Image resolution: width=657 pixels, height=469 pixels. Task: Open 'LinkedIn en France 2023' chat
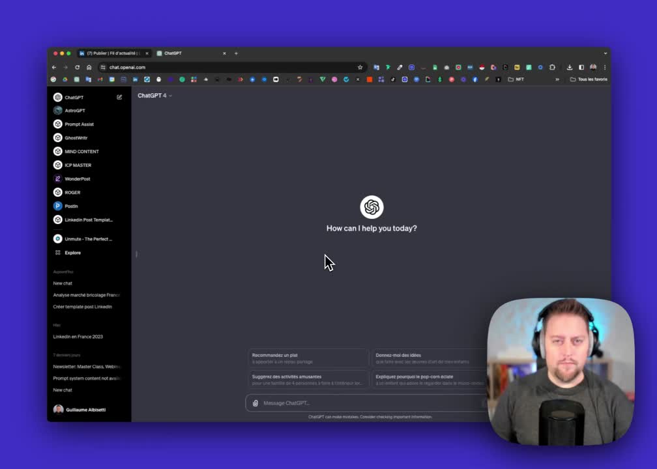[x=78, y=337]
